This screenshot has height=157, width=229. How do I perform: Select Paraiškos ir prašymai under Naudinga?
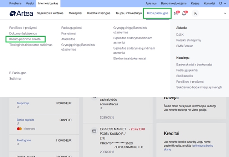click(x=190, y=82)
